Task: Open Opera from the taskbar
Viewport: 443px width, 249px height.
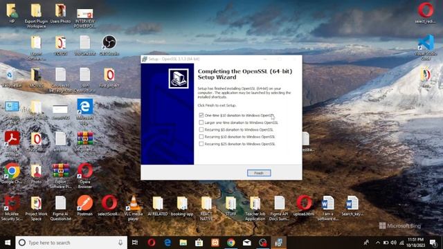Action: [x=151, y=243]
